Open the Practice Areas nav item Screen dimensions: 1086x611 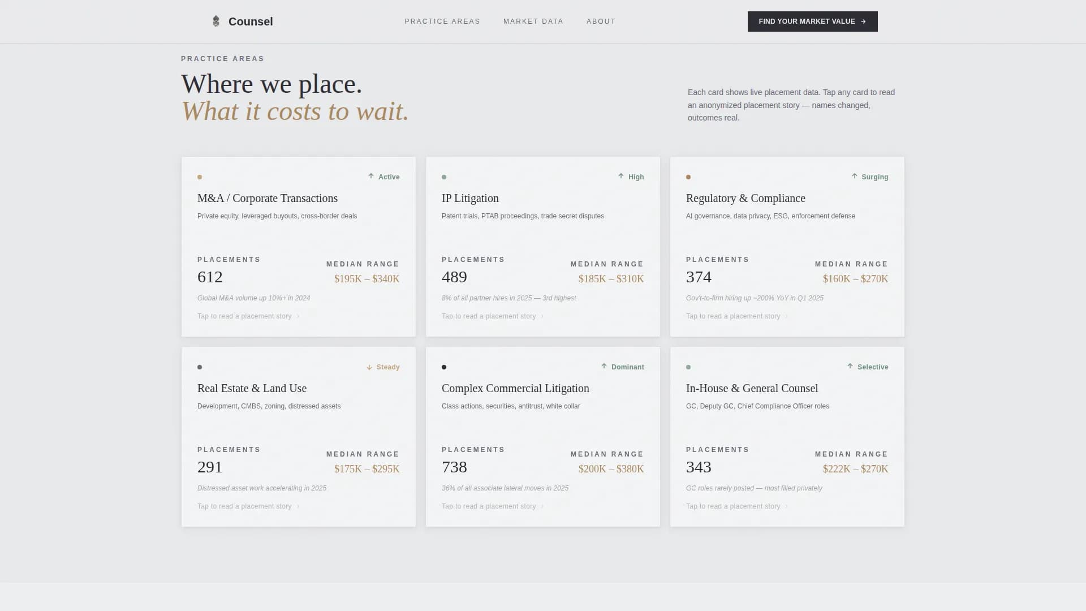[x=442, y=21]
